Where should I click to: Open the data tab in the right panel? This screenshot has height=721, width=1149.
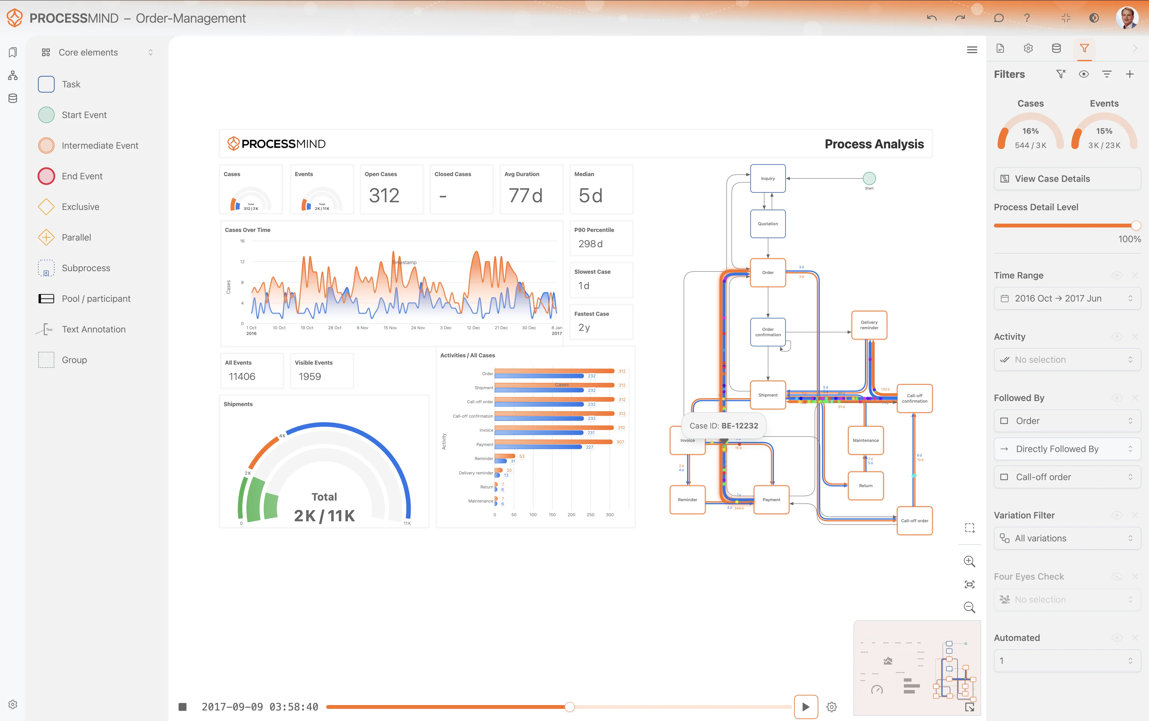click(x=1056, y=48)
